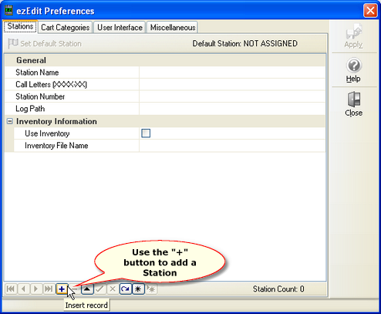
Task: Select the General section header
Action: pyautogui.click(x=165, y=60)
